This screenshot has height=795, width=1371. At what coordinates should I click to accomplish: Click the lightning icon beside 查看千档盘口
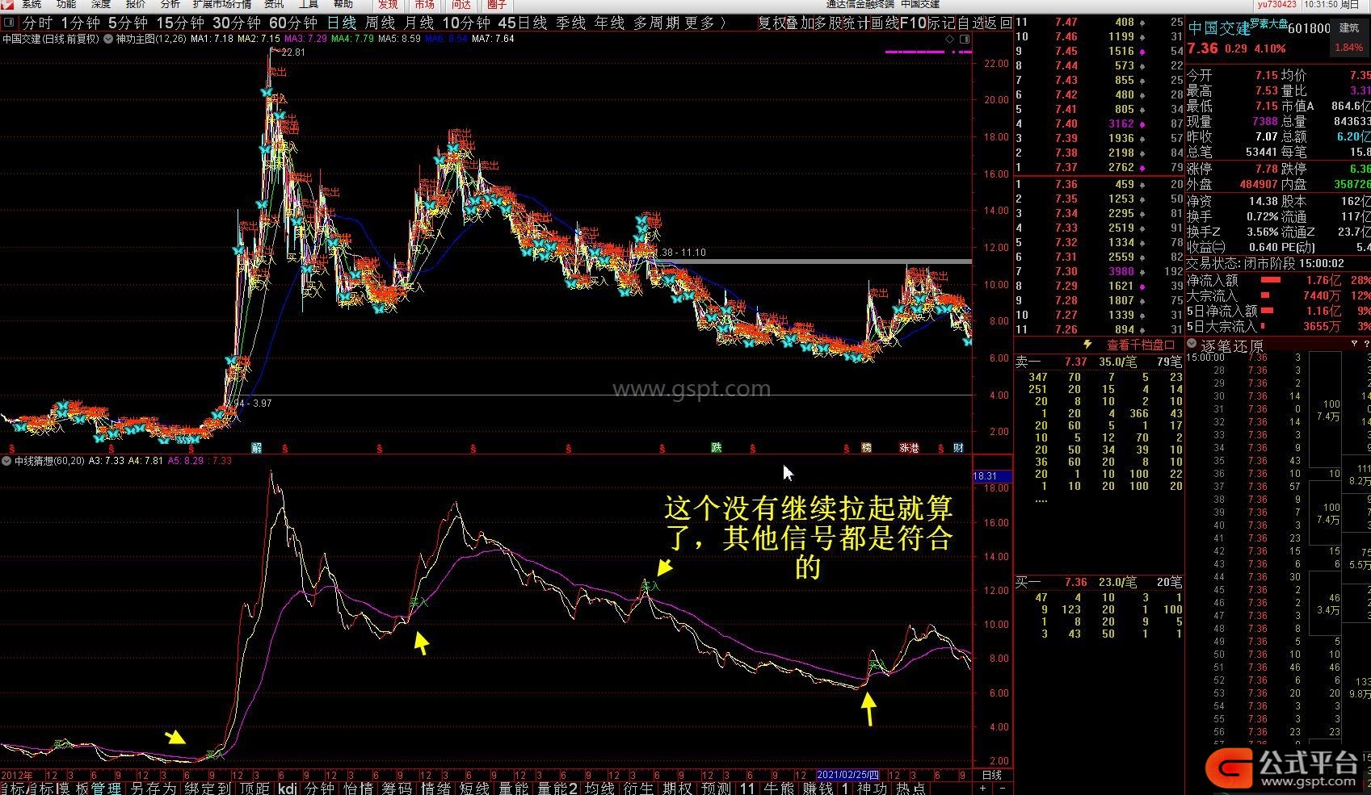pyautogui.click(x=1087, y=345)
